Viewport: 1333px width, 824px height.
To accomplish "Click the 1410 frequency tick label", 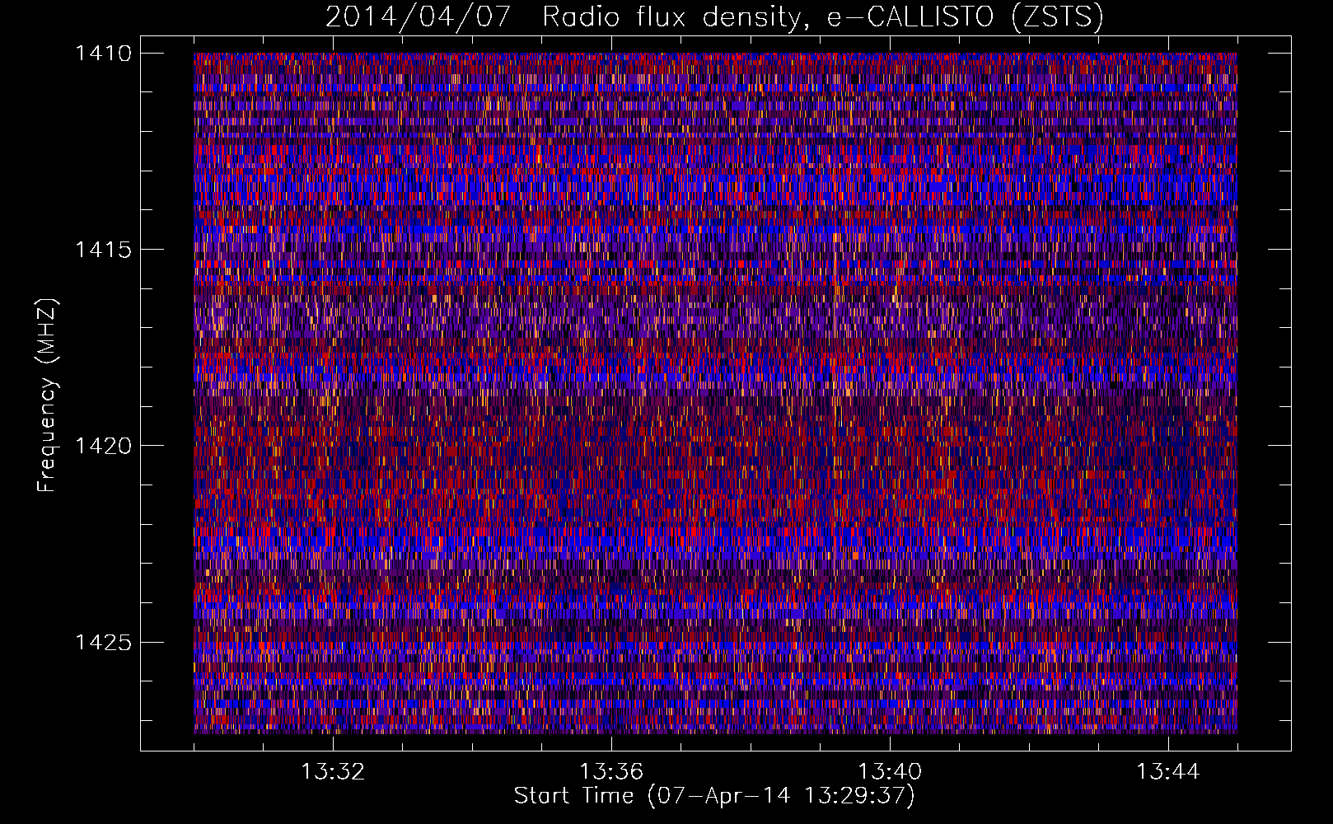I will [x=103, y=54].
